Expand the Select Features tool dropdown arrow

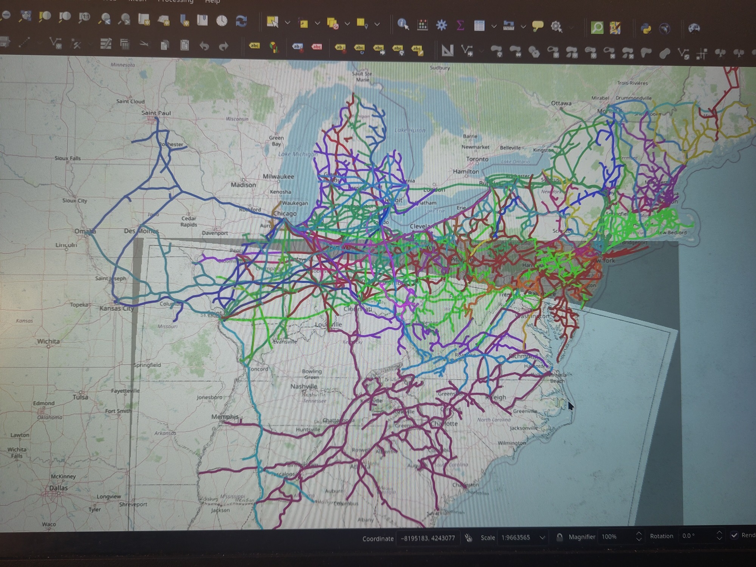point(288,23)
